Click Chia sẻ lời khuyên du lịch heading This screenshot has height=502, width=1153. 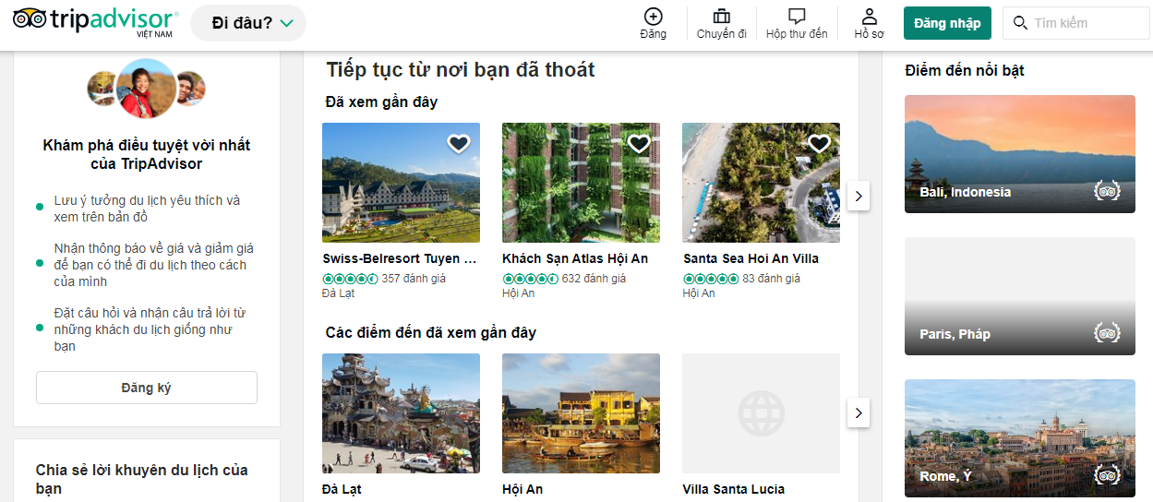tap(142, 479)
